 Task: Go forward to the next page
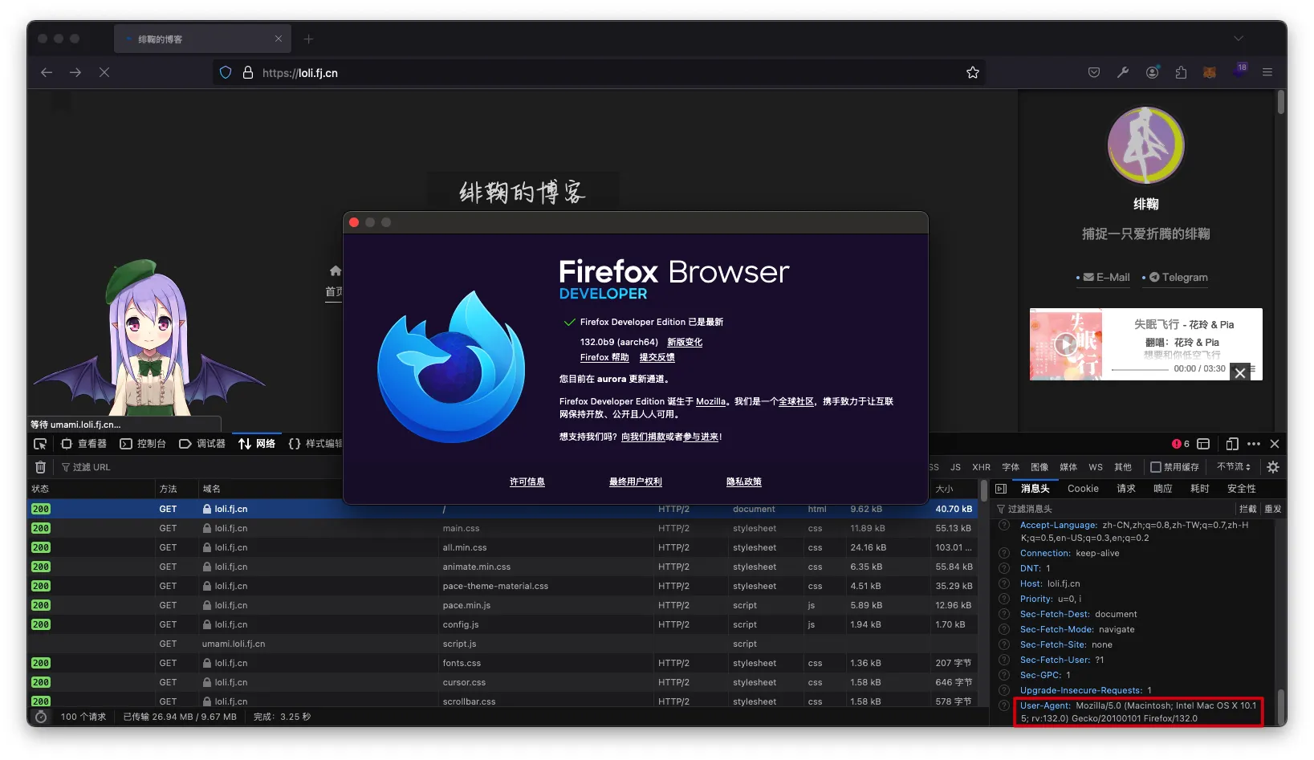[75, 72]
